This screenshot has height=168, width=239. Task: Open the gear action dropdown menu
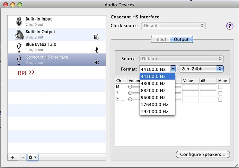(33, 157)
